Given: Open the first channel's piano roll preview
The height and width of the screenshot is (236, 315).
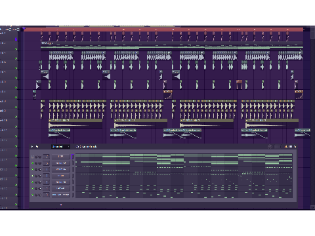Looking at the screenshot, I should point(184,157).
